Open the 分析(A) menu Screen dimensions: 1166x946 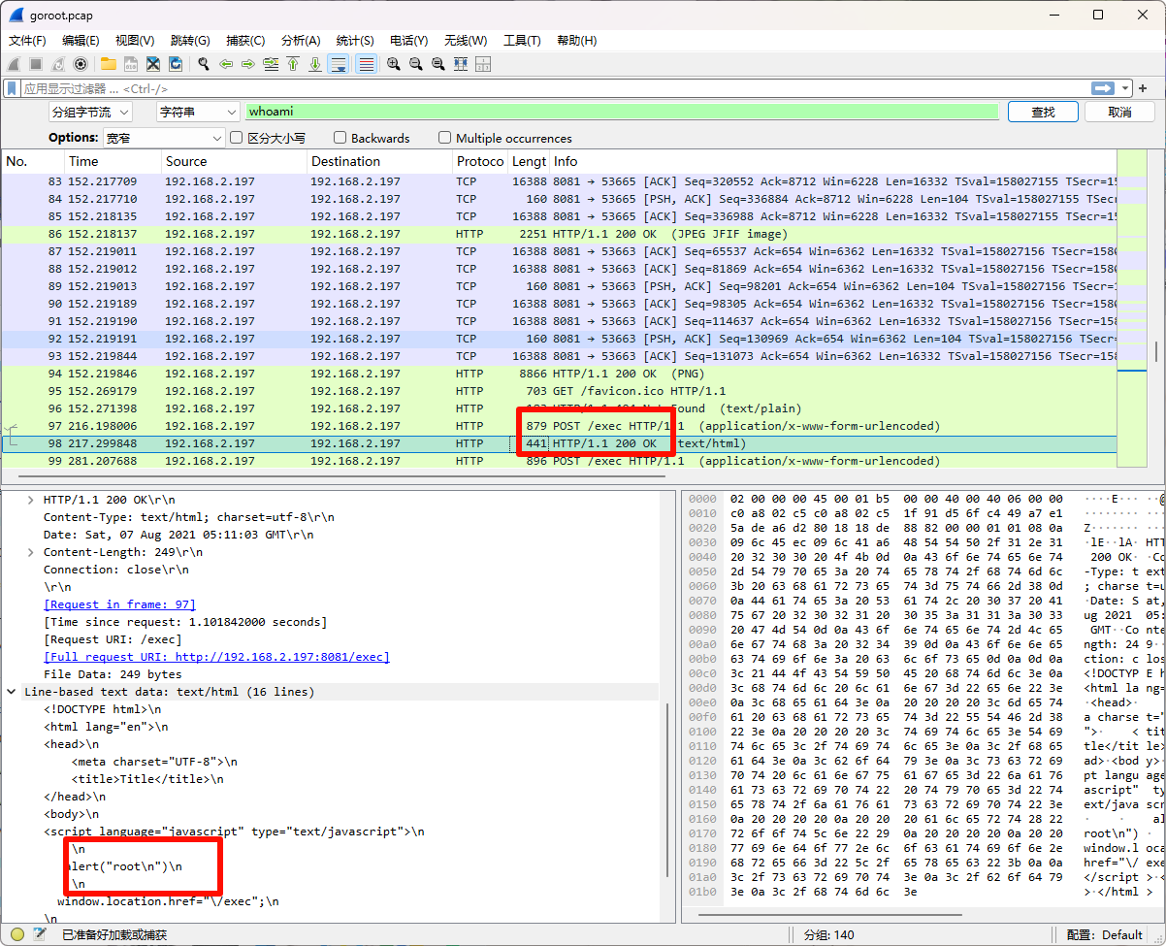(x=300, y=40)
